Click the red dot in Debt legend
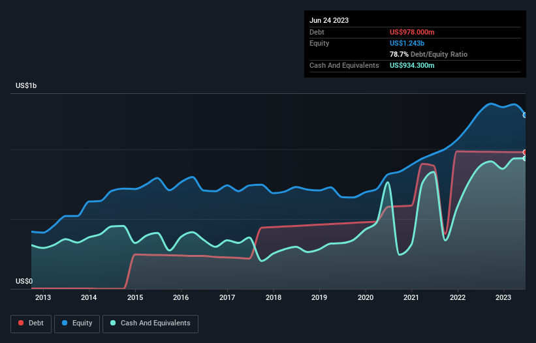This screenshot has width=536, height=343. (21, 323)
